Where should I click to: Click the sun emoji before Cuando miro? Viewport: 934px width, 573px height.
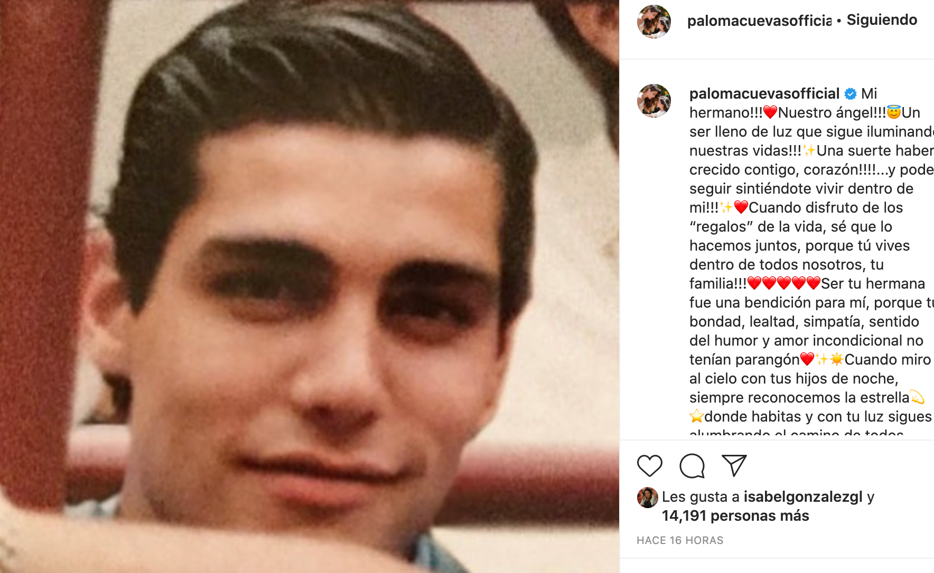tap(837, 360)
